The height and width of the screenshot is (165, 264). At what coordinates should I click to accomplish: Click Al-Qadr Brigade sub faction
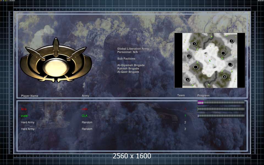pos(128,72)
